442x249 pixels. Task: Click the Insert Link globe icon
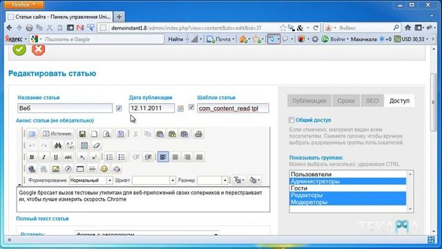click(32, 169)
